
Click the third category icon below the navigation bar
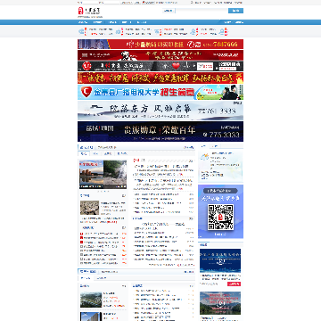coord(157,31)
